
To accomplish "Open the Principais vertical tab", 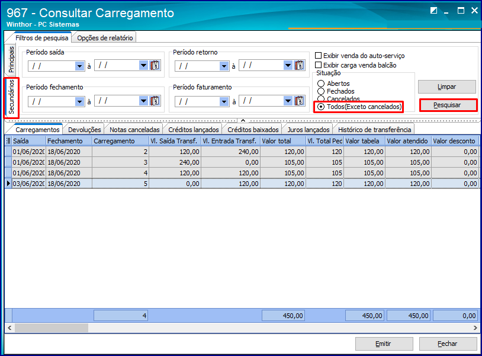I will (x=11, y=59).
